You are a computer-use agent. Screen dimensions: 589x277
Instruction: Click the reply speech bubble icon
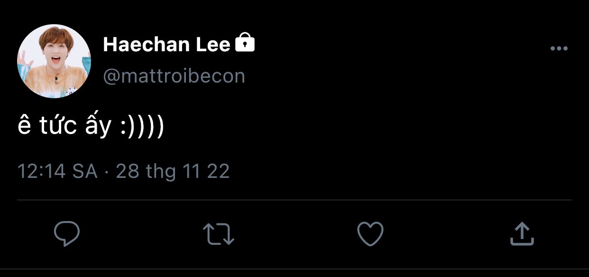(x=66, y=234)
